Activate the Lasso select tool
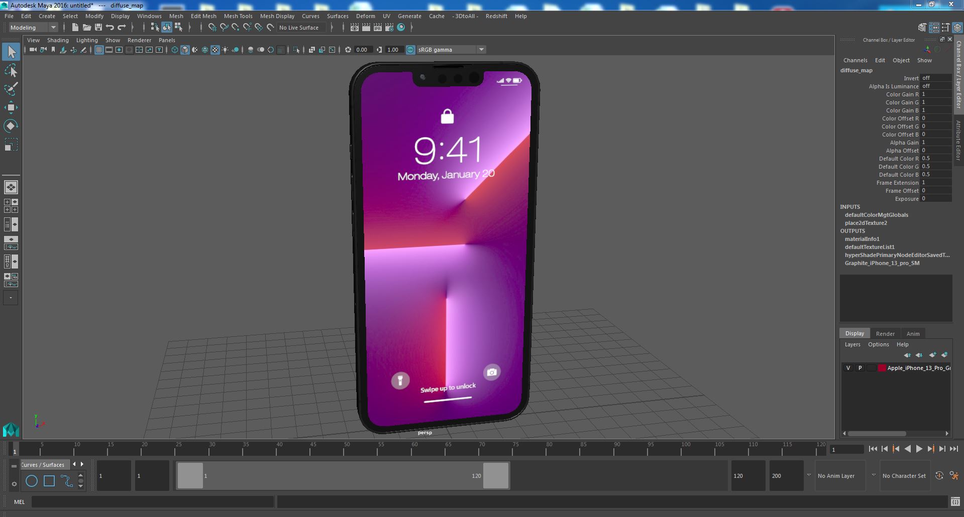Viewport: 964px width, 517px height. click(x=11, y=70)
